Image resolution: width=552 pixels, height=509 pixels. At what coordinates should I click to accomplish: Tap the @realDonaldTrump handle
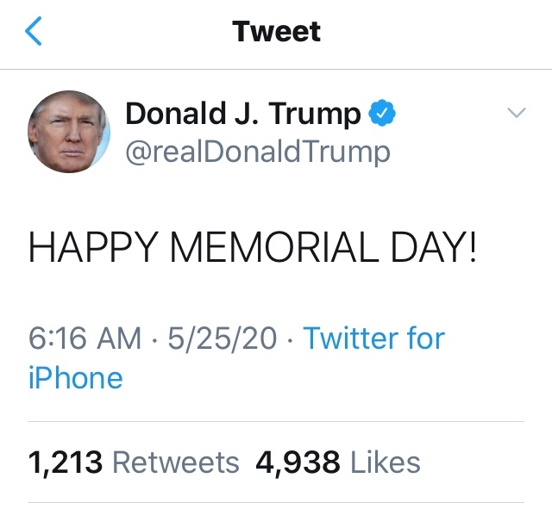258,152
